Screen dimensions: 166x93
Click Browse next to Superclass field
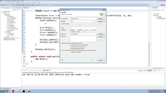[101, 34]
